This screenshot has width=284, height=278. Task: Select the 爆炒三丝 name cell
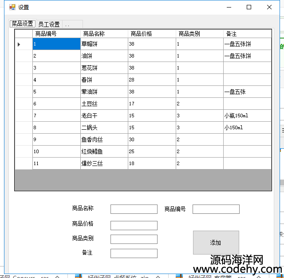pos(104,163)
